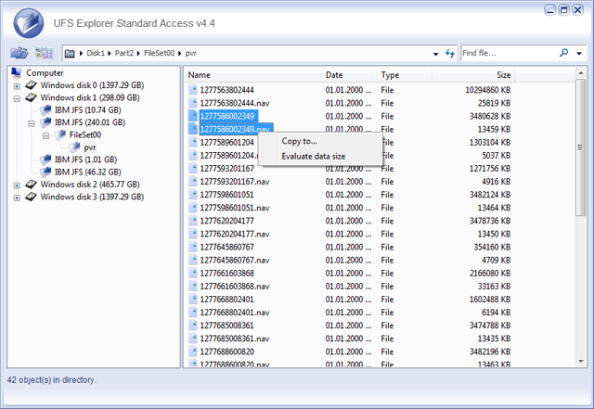Select file 1277593201167
The width and height of the screenshot is (594, 409).
tap(226, 169)
